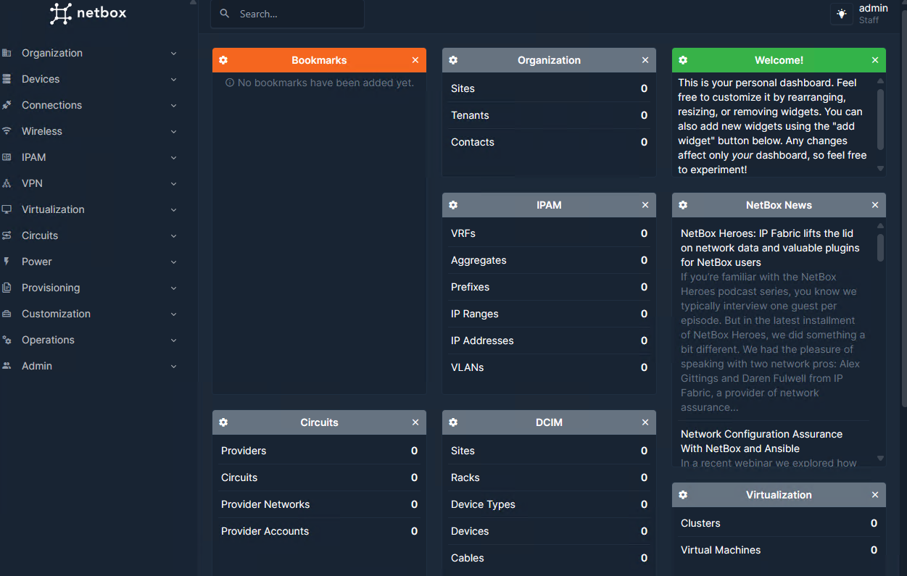907x576 pixels.
Task: Open Organization widget settings gear
Action: pos(453,60)
